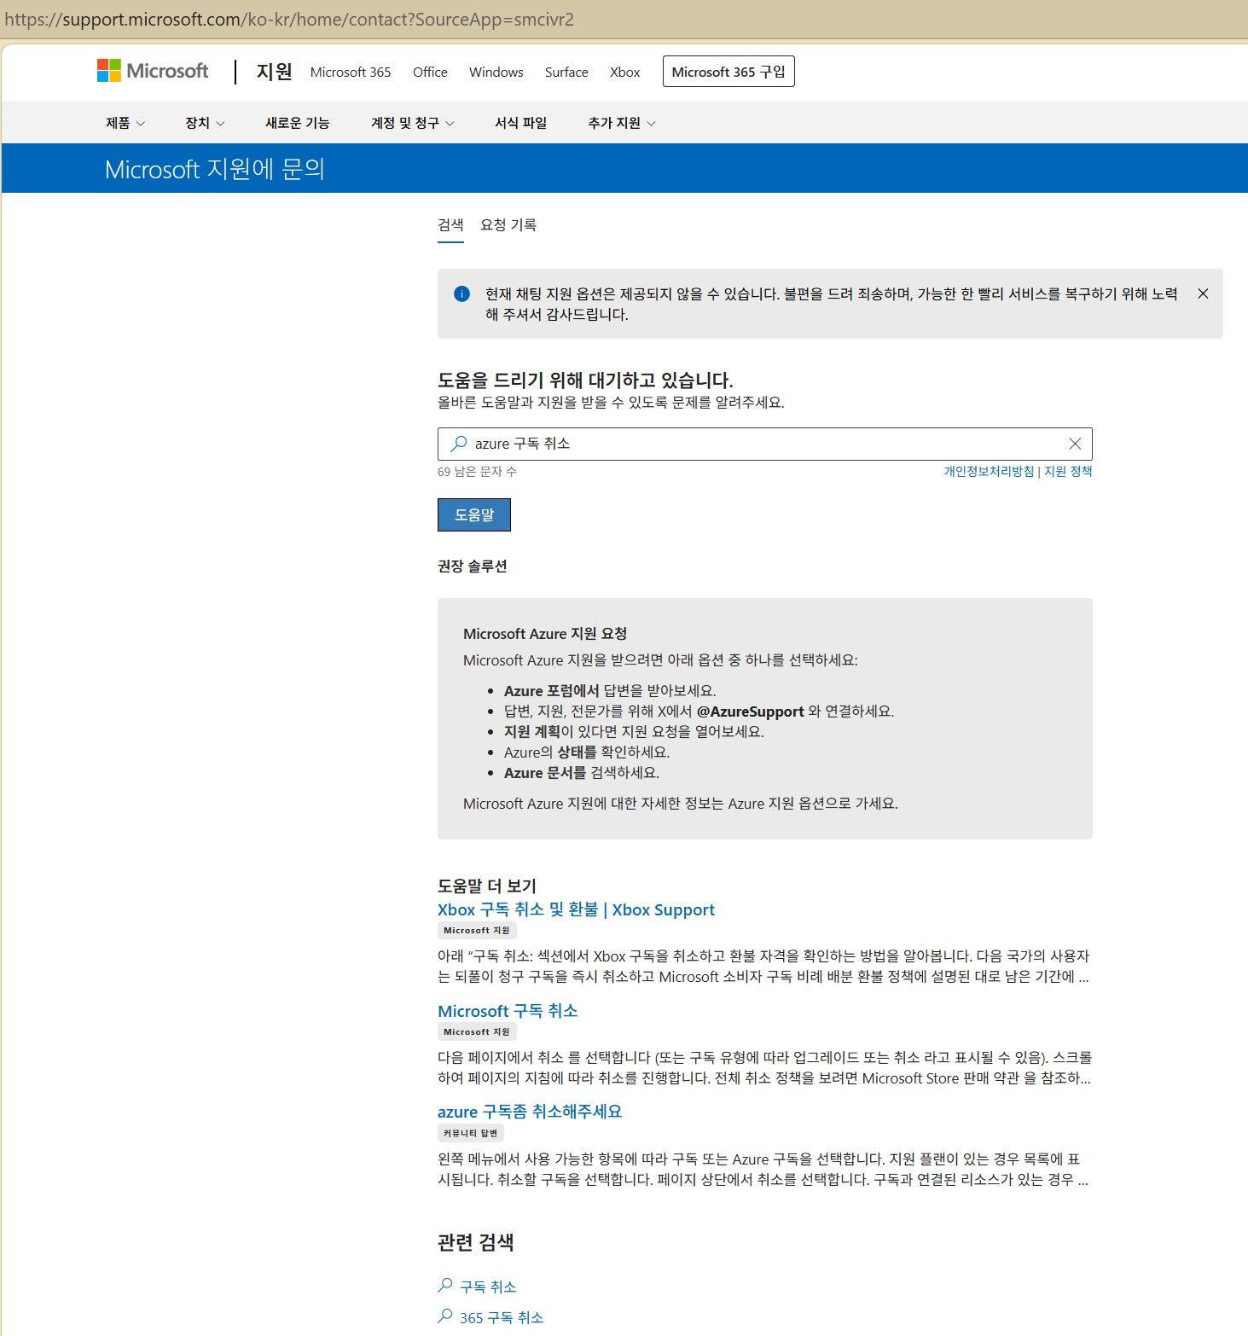
Task: Select related search 구독 취소
Action: (x=488, y=1287)
